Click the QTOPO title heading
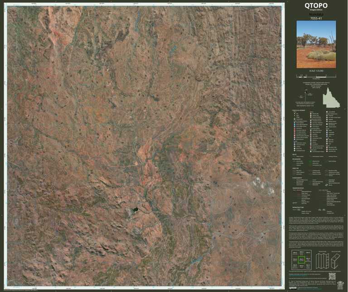The width and height of the screenshot is (348, 292). [x=316, y=5]
